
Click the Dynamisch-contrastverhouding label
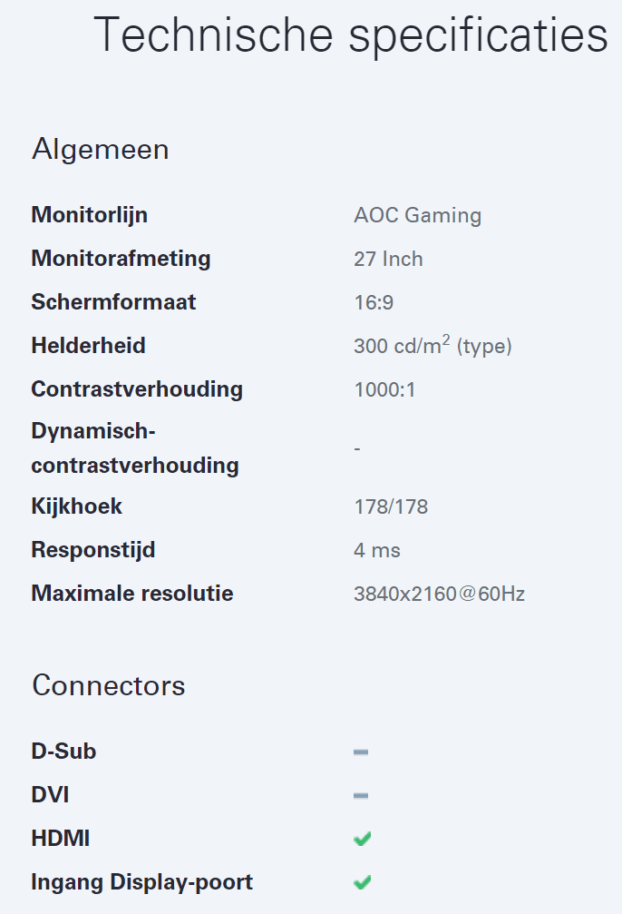click(x=134, y=447)
